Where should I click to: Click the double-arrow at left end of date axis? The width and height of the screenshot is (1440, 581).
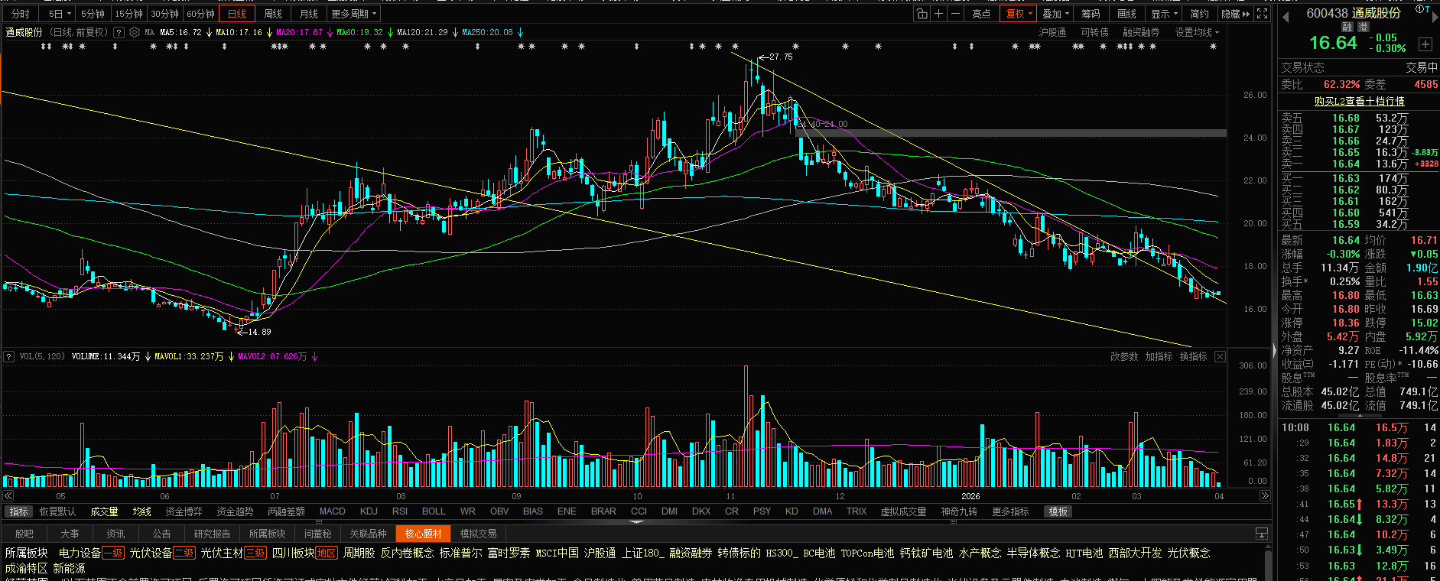(x=8, y=496)
